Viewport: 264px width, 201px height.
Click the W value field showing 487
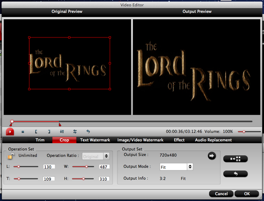pos(104,167)
